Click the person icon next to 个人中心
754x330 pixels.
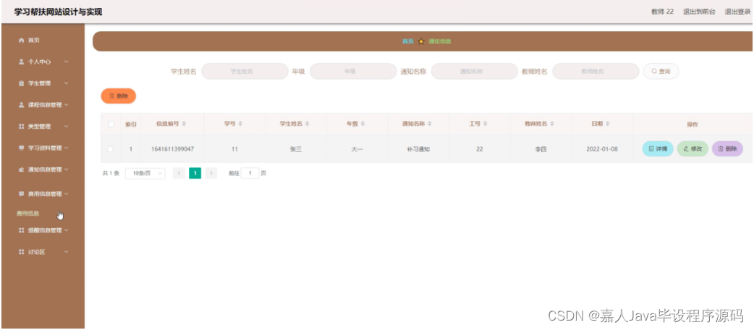pyautogui.click(x=21, y=62)
